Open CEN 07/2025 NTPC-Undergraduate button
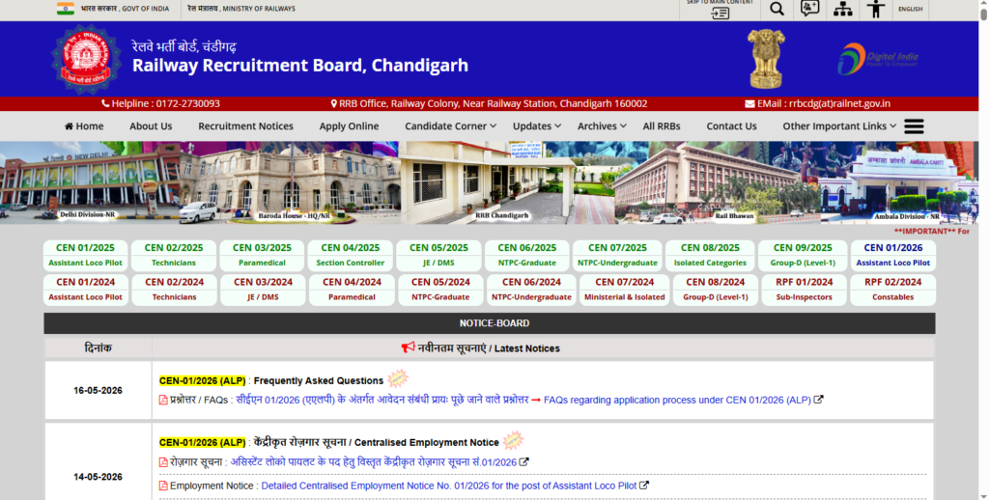Image resolution: width=989 pixels, height=500 pixels. click(617, 256)
